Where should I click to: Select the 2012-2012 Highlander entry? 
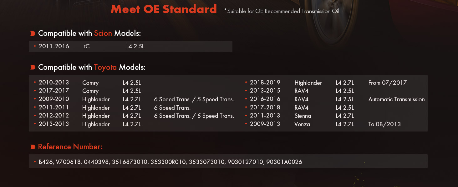[x=134, y=116]
